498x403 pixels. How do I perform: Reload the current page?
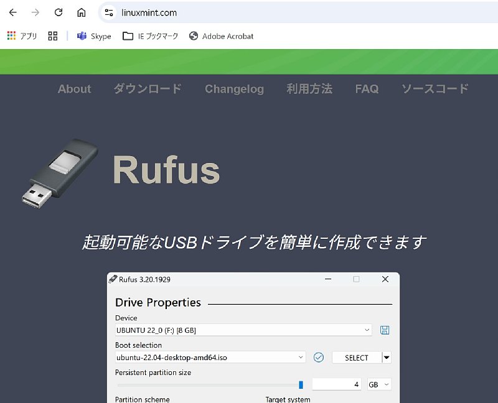click(59, 12)
